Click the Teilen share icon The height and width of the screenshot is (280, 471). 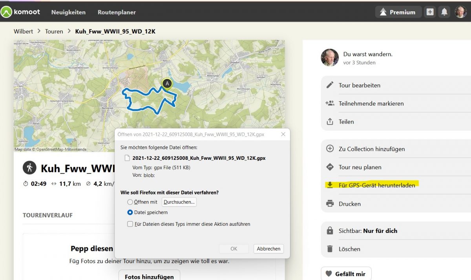click(x=330, y=122)
